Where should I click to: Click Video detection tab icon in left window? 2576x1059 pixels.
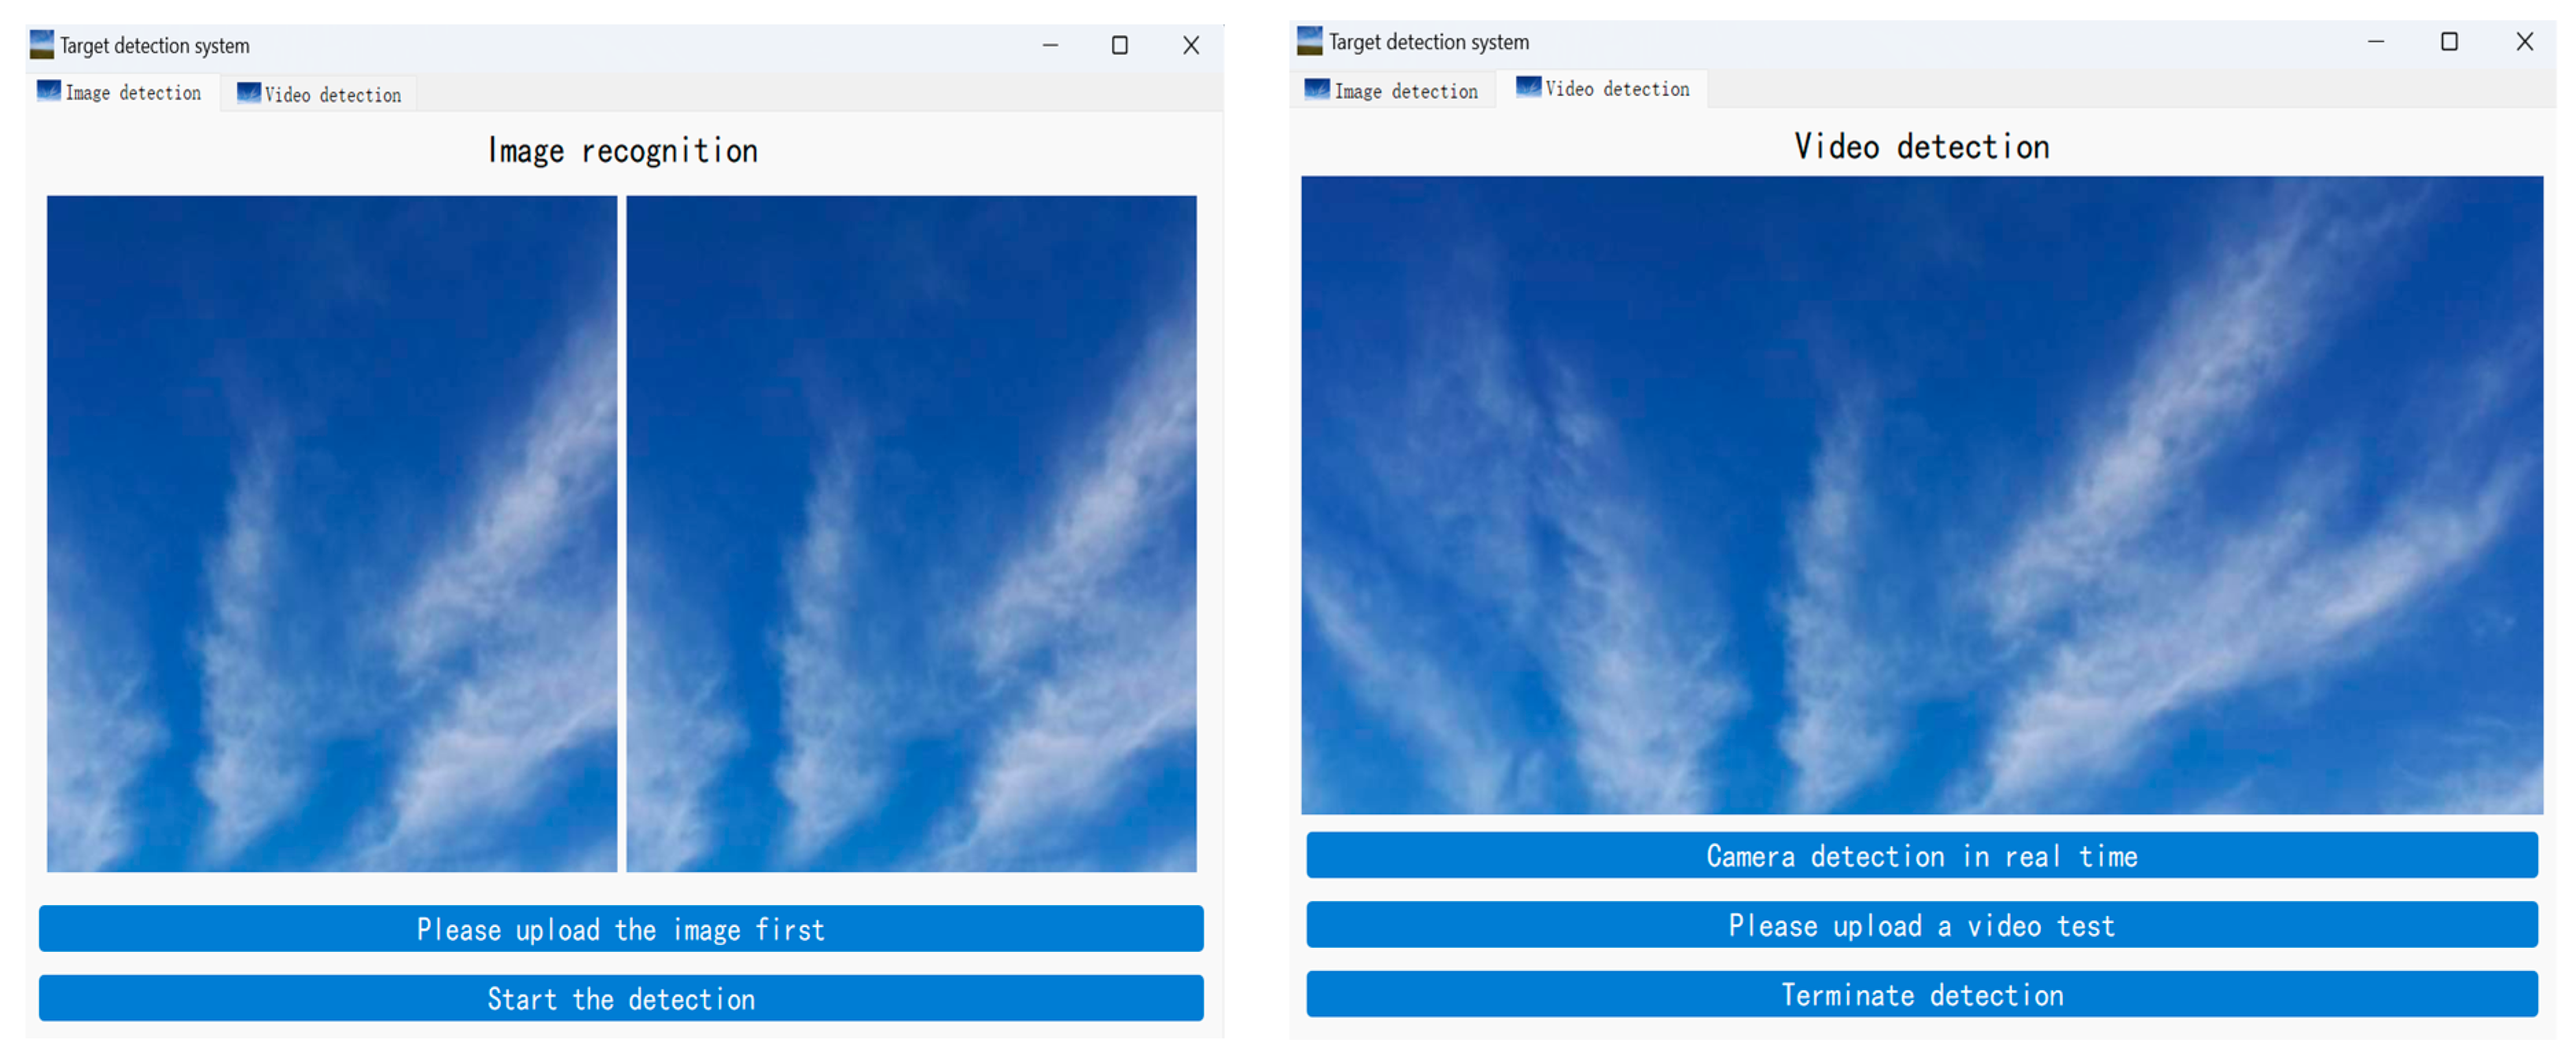tap(248, 93)
